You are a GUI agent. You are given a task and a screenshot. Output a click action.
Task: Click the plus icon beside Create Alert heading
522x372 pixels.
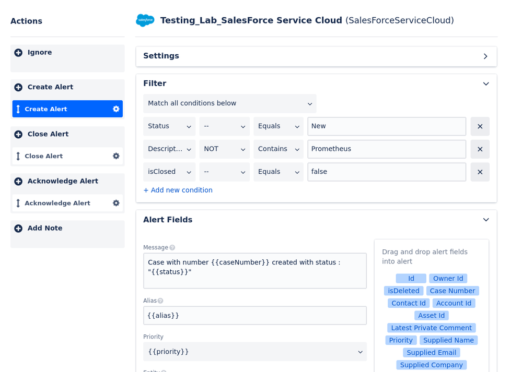coord(18,87)
